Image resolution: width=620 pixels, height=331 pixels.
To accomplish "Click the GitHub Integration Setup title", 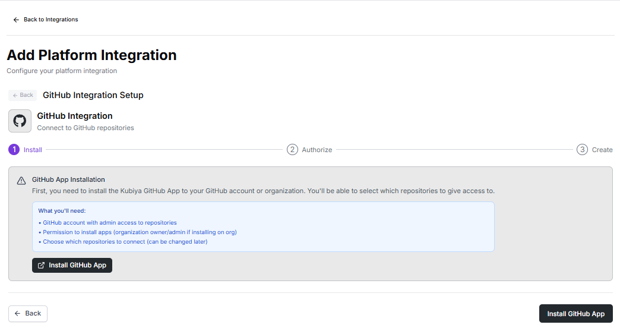I will 93,95.
